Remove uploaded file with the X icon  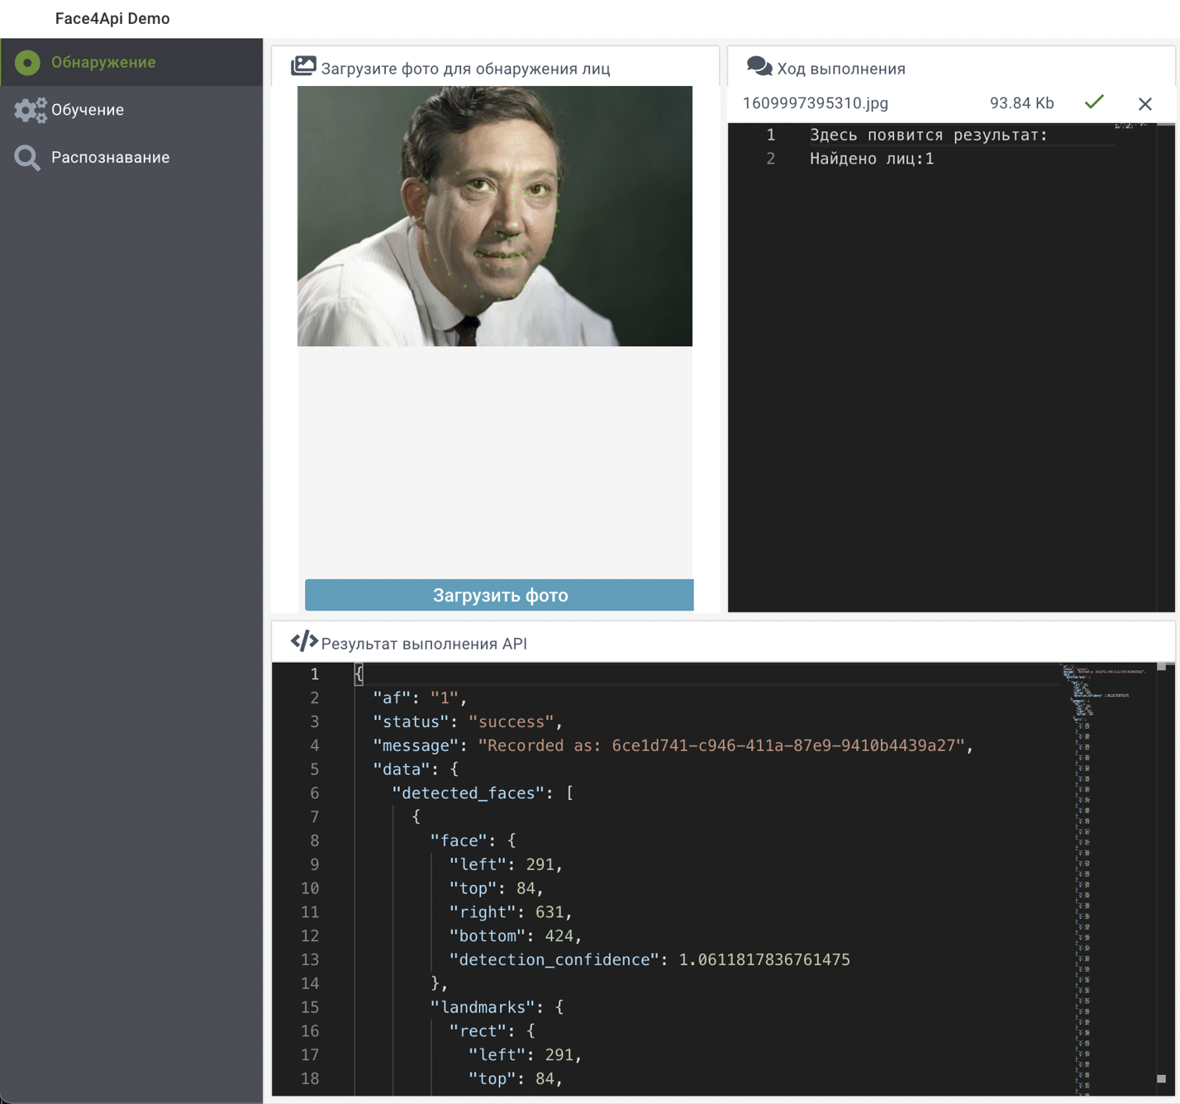tap(1145, 104)
